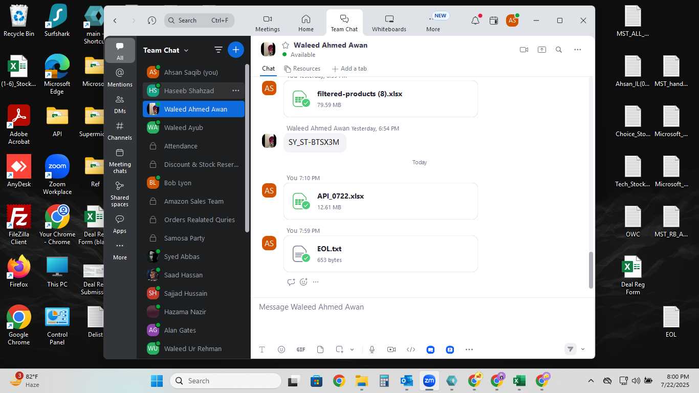
Task: Open the calendar icon in top bar
Action: (x=494, y=20)
